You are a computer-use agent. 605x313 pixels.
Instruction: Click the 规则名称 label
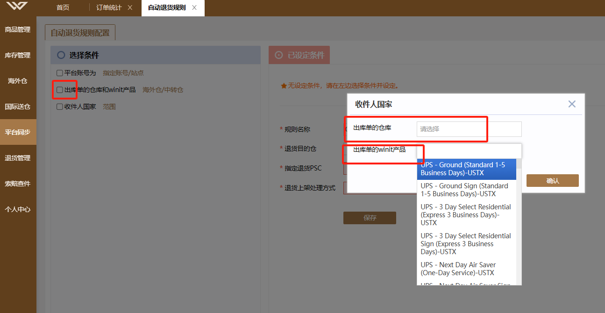(x=297, y=129)
